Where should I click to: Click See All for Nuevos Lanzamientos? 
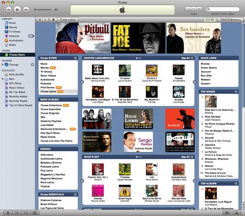pyautogui.click(x=187, y=58)
